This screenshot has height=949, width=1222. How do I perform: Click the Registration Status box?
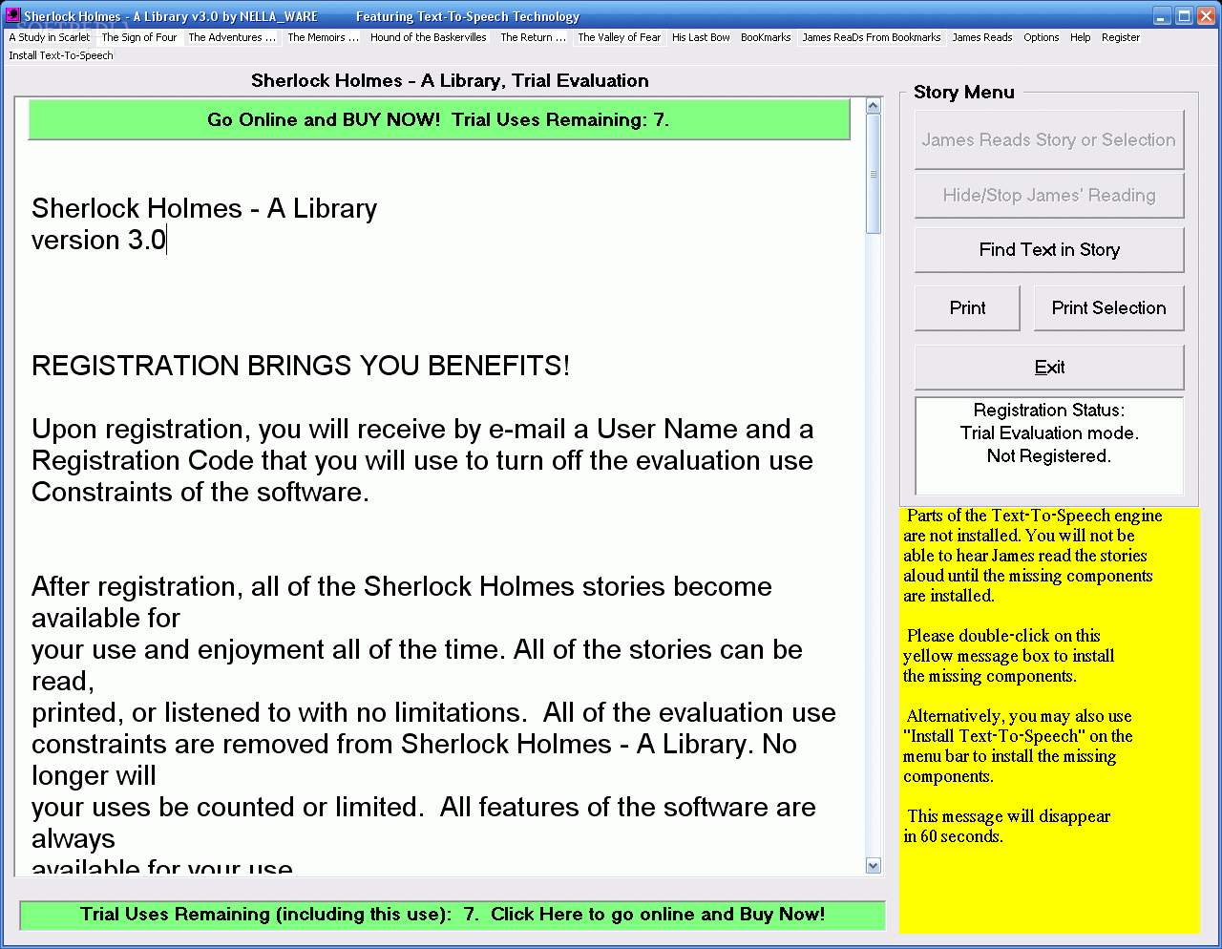(1049, 445)
